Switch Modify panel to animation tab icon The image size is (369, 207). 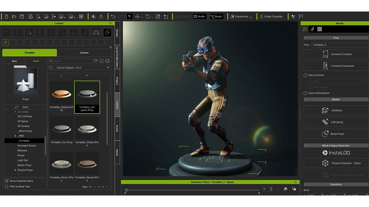pos(312,29)
